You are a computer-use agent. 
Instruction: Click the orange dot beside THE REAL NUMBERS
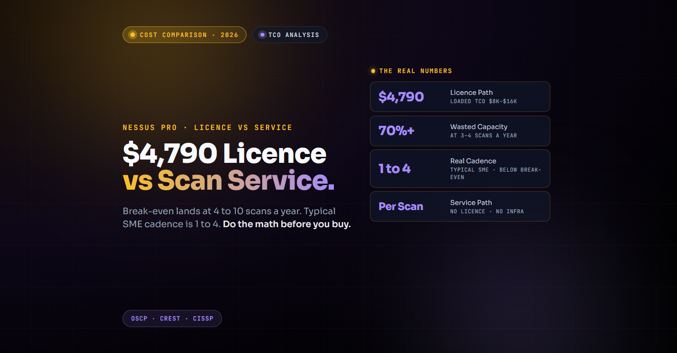point(373,71)
